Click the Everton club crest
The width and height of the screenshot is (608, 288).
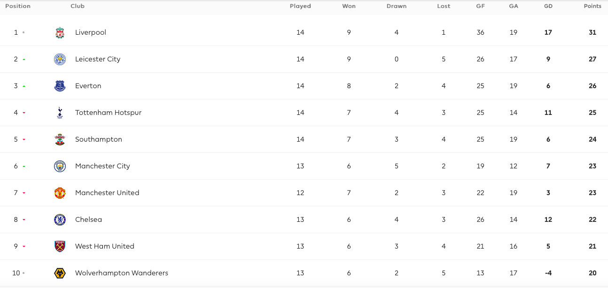click(x=60, y=86)
